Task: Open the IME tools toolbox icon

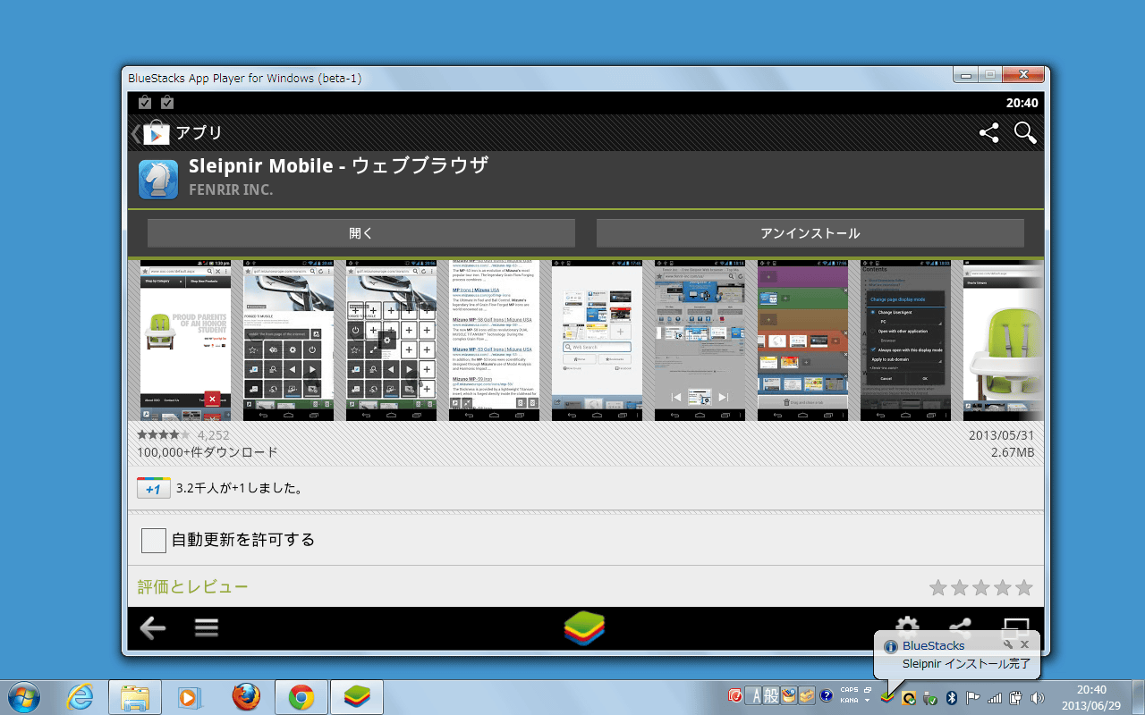Action: pyautogui.click(x=807, y=695)
